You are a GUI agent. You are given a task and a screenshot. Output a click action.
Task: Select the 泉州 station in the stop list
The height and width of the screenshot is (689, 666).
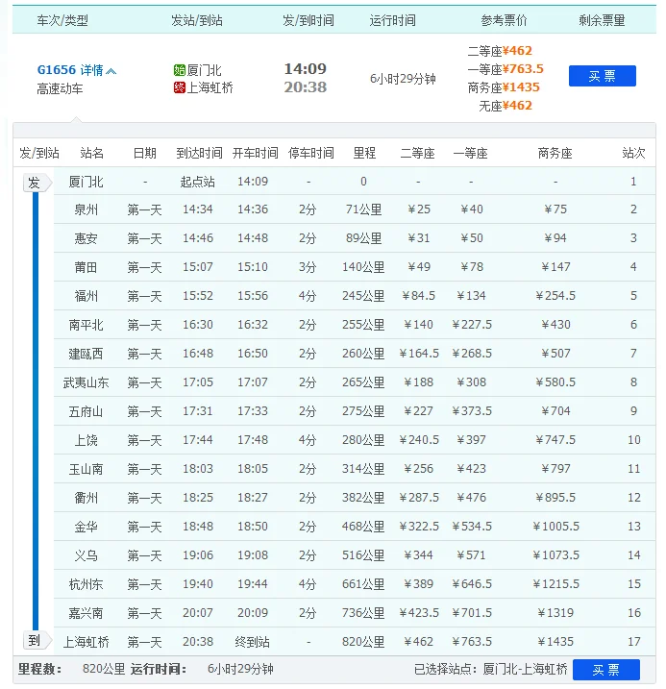click(86, 209)
